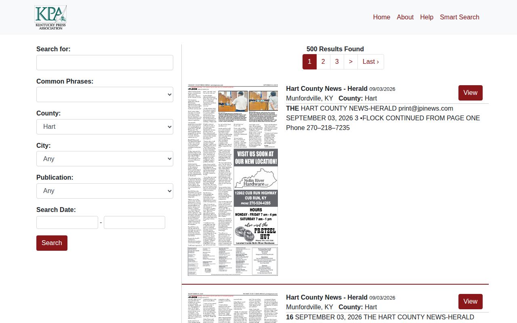The height and width of the screenshot is (323, 517).
Task: Click first result title Hart County News - Herald
Action: click(x=327, y=89)
